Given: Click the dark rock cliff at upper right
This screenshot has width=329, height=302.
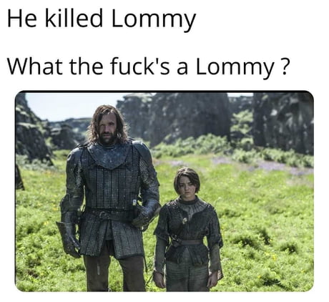Looking at the screenshot, I should coord(283,122).
